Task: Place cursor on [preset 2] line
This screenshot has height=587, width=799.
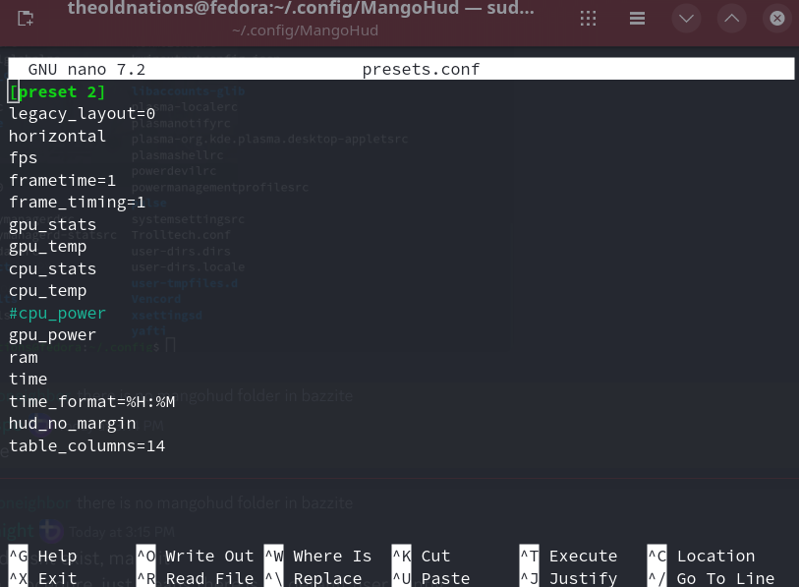Action: pos(57,91)
